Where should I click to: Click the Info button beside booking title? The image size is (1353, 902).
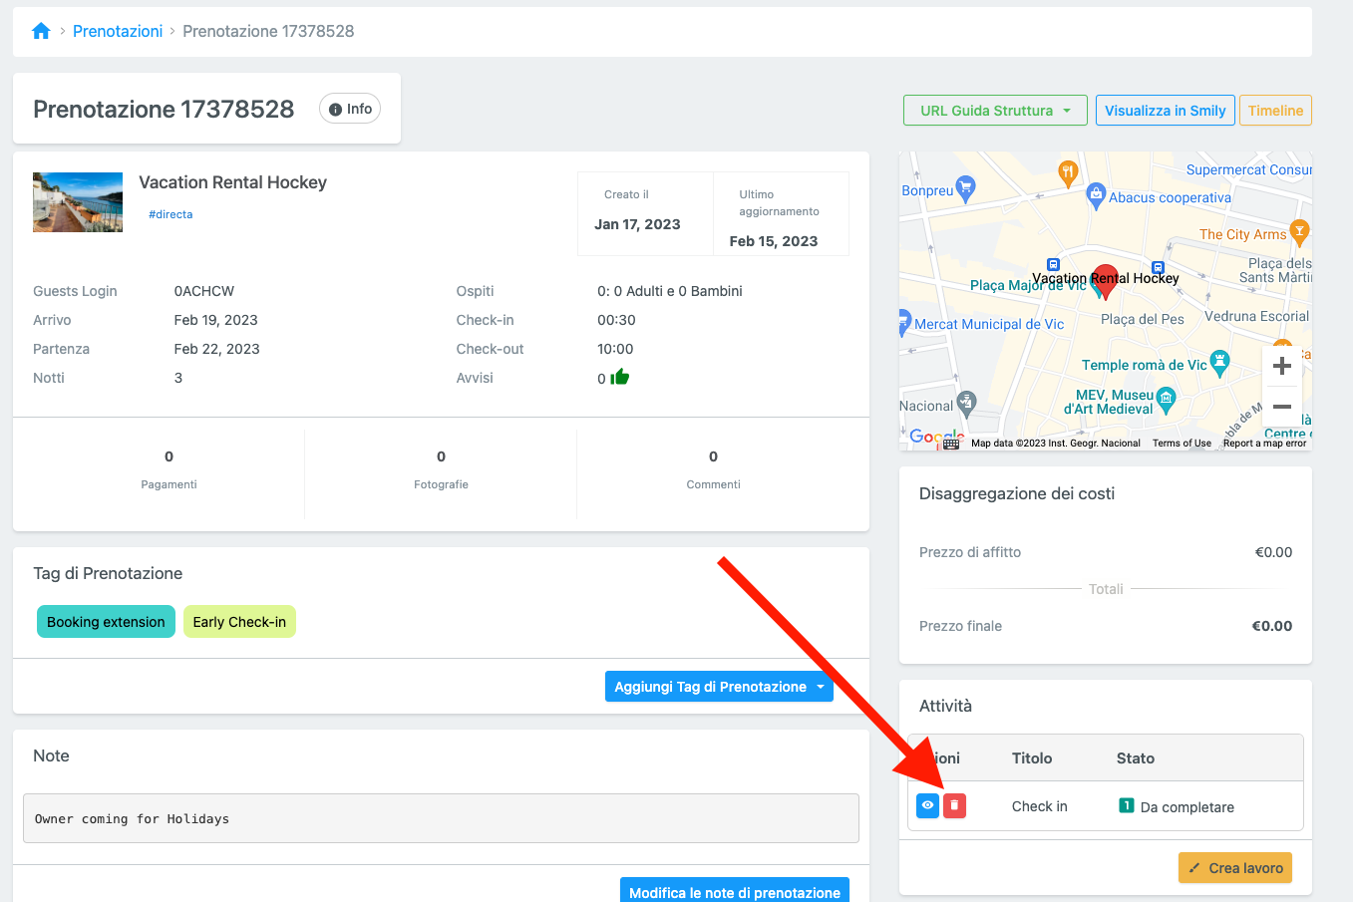350,109
